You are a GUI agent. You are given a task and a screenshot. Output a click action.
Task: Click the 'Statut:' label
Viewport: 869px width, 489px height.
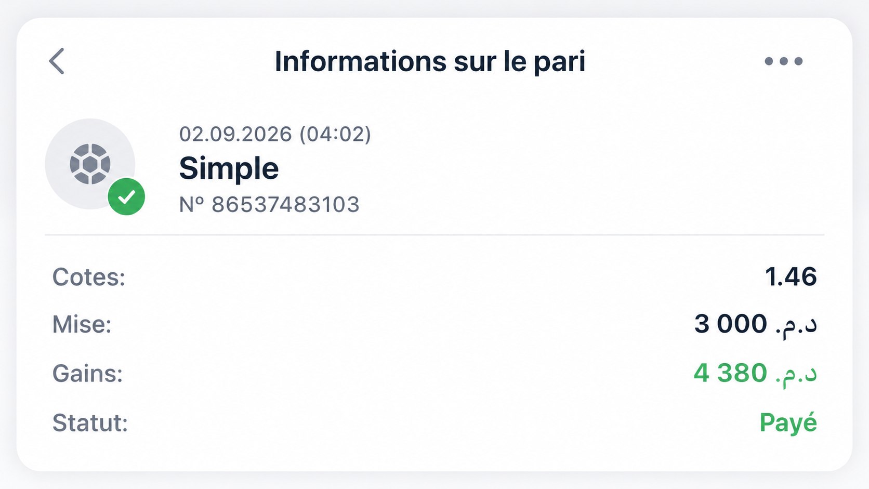pos(90,423)
